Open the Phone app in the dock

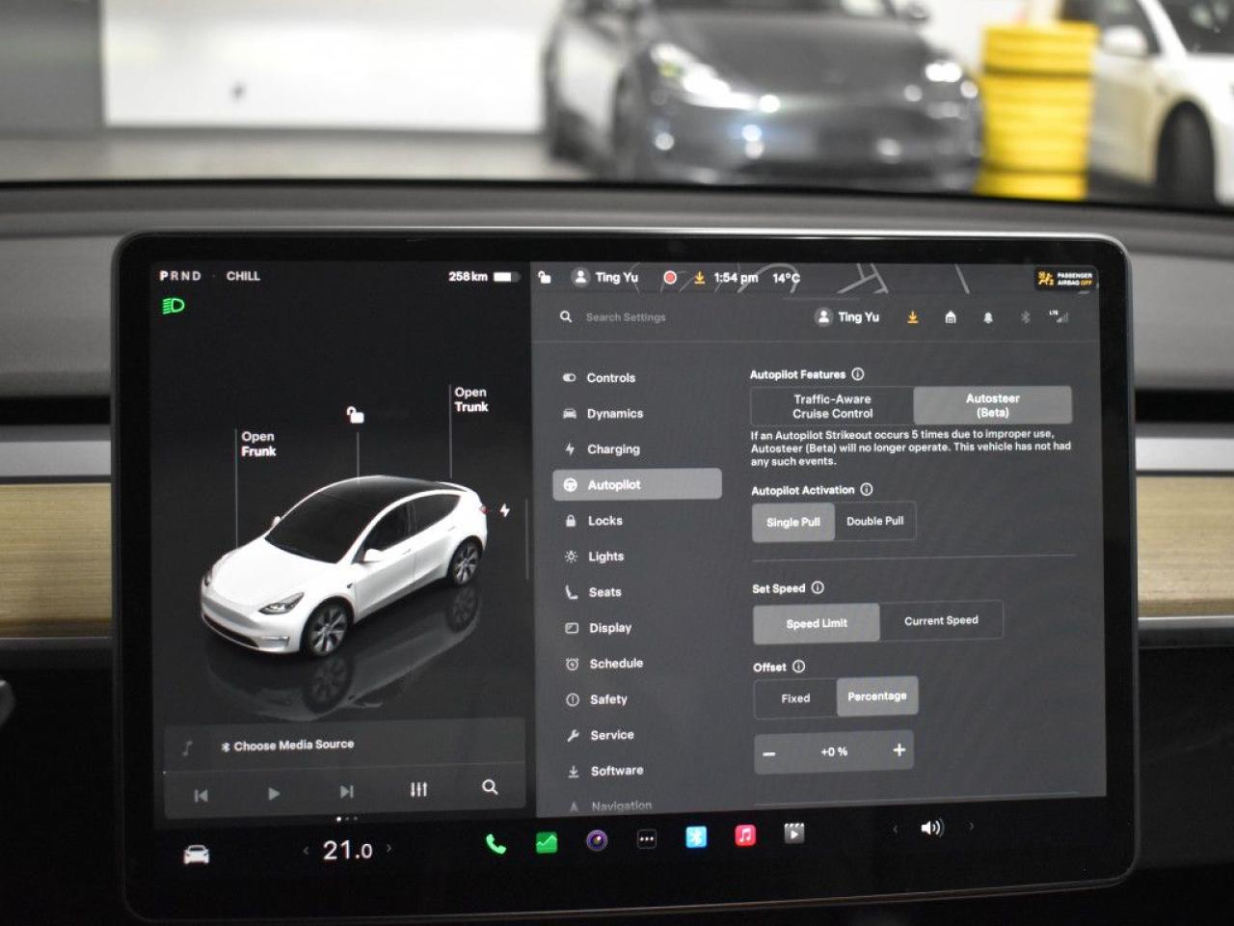(496, 844)
